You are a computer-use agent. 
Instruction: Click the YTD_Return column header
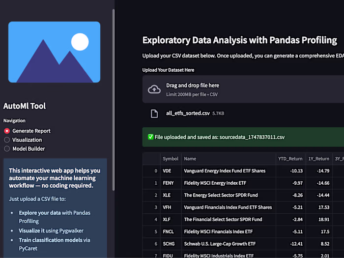290,159
